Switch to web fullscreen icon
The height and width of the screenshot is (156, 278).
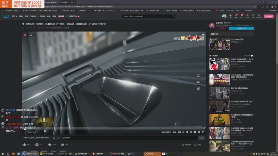tap(199, 132)
